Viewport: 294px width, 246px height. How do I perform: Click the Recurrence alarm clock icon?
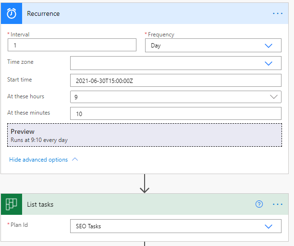pos(12,13)
